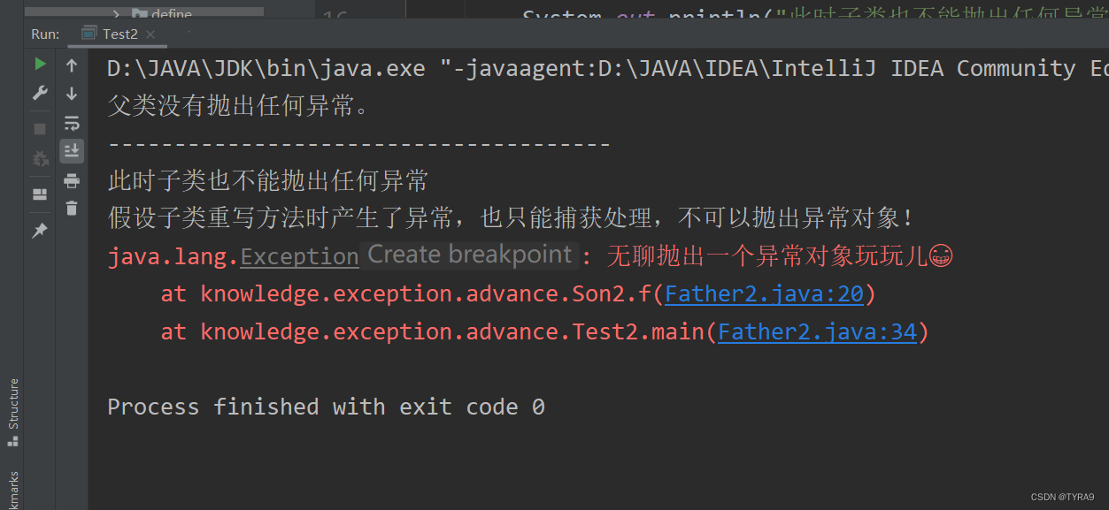Open the restore layout icon options
Screen dimensions: 1109x510
(39, 194)
